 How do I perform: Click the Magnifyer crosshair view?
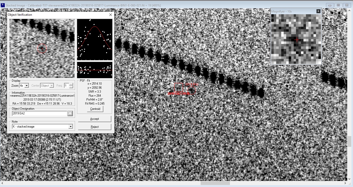point(296,39)
